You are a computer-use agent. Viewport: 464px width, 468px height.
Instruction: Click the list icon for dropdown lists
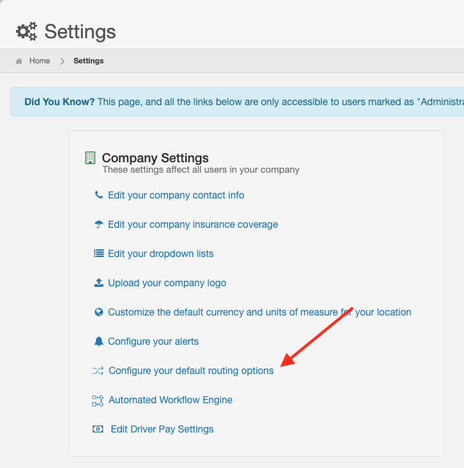pos(99,253)
